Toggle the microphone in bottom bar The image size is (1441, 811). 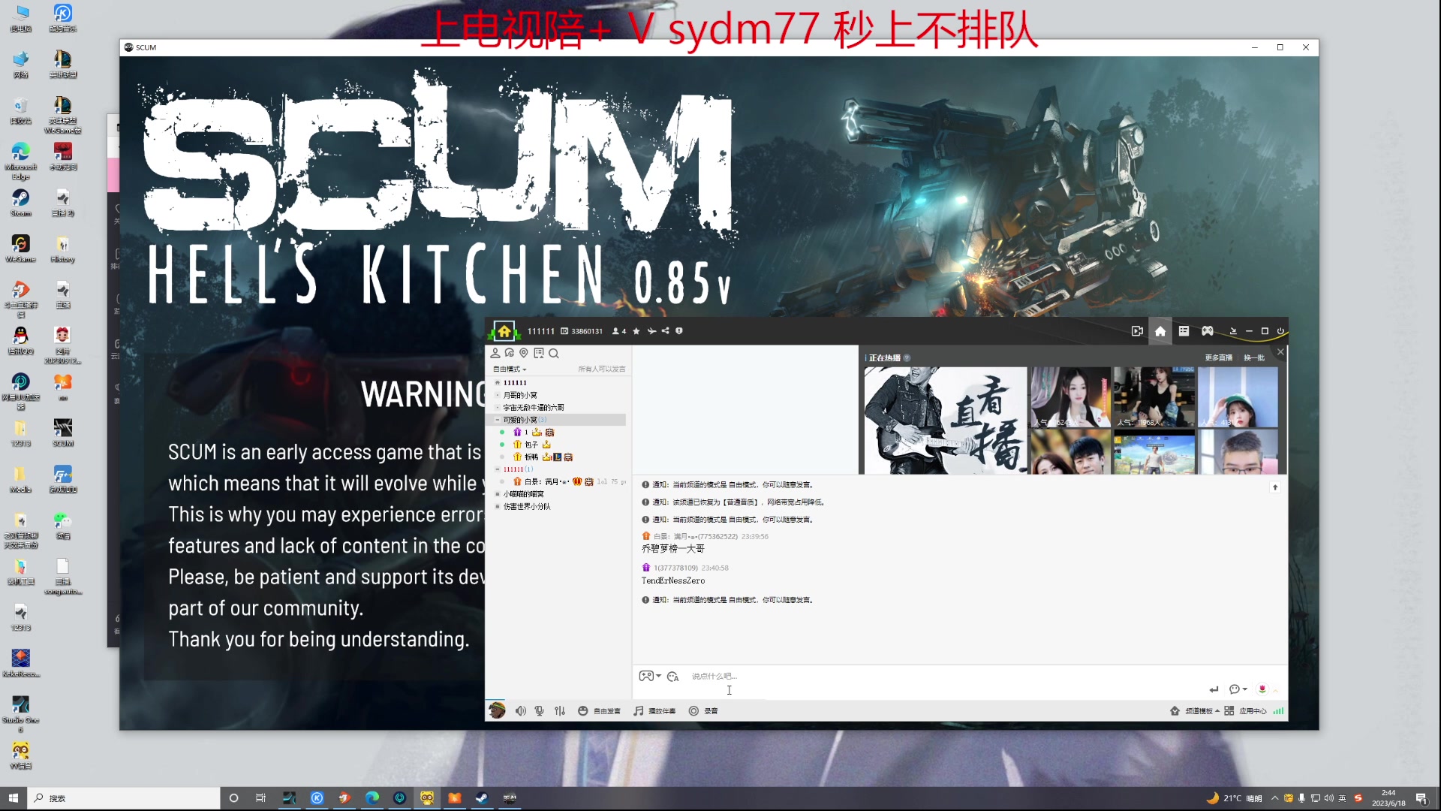point(539,711)
